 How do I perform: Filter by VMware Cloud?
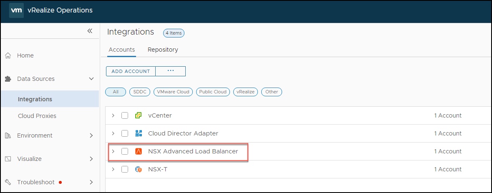pos(173,92)
